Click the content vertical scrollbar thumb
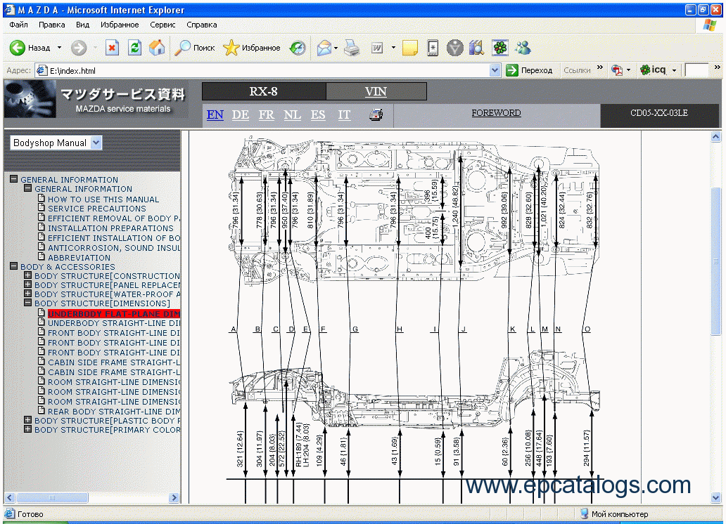 [x=716, y=261]
